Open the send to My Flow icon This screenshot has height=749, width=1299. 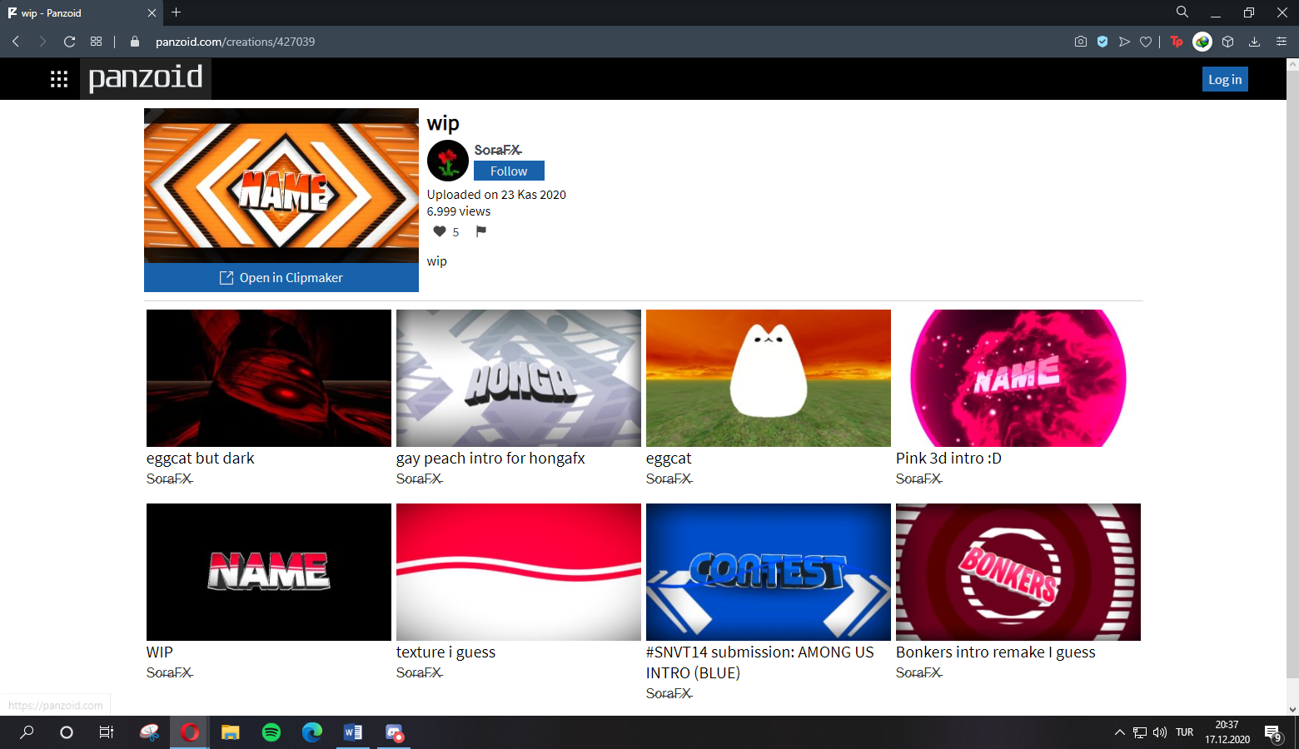point(1124,42)
